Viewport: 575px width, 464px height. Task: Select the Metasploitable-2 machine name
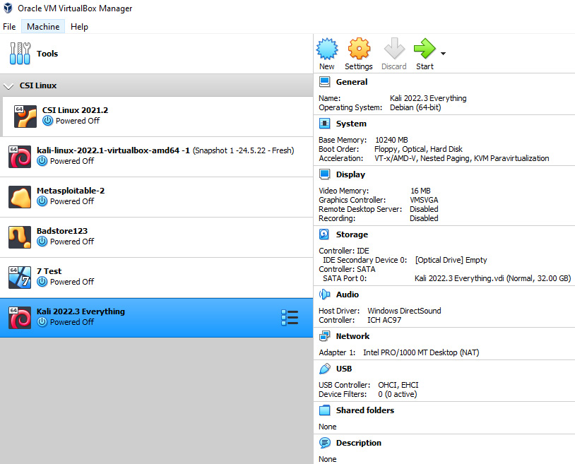(71, 191)
